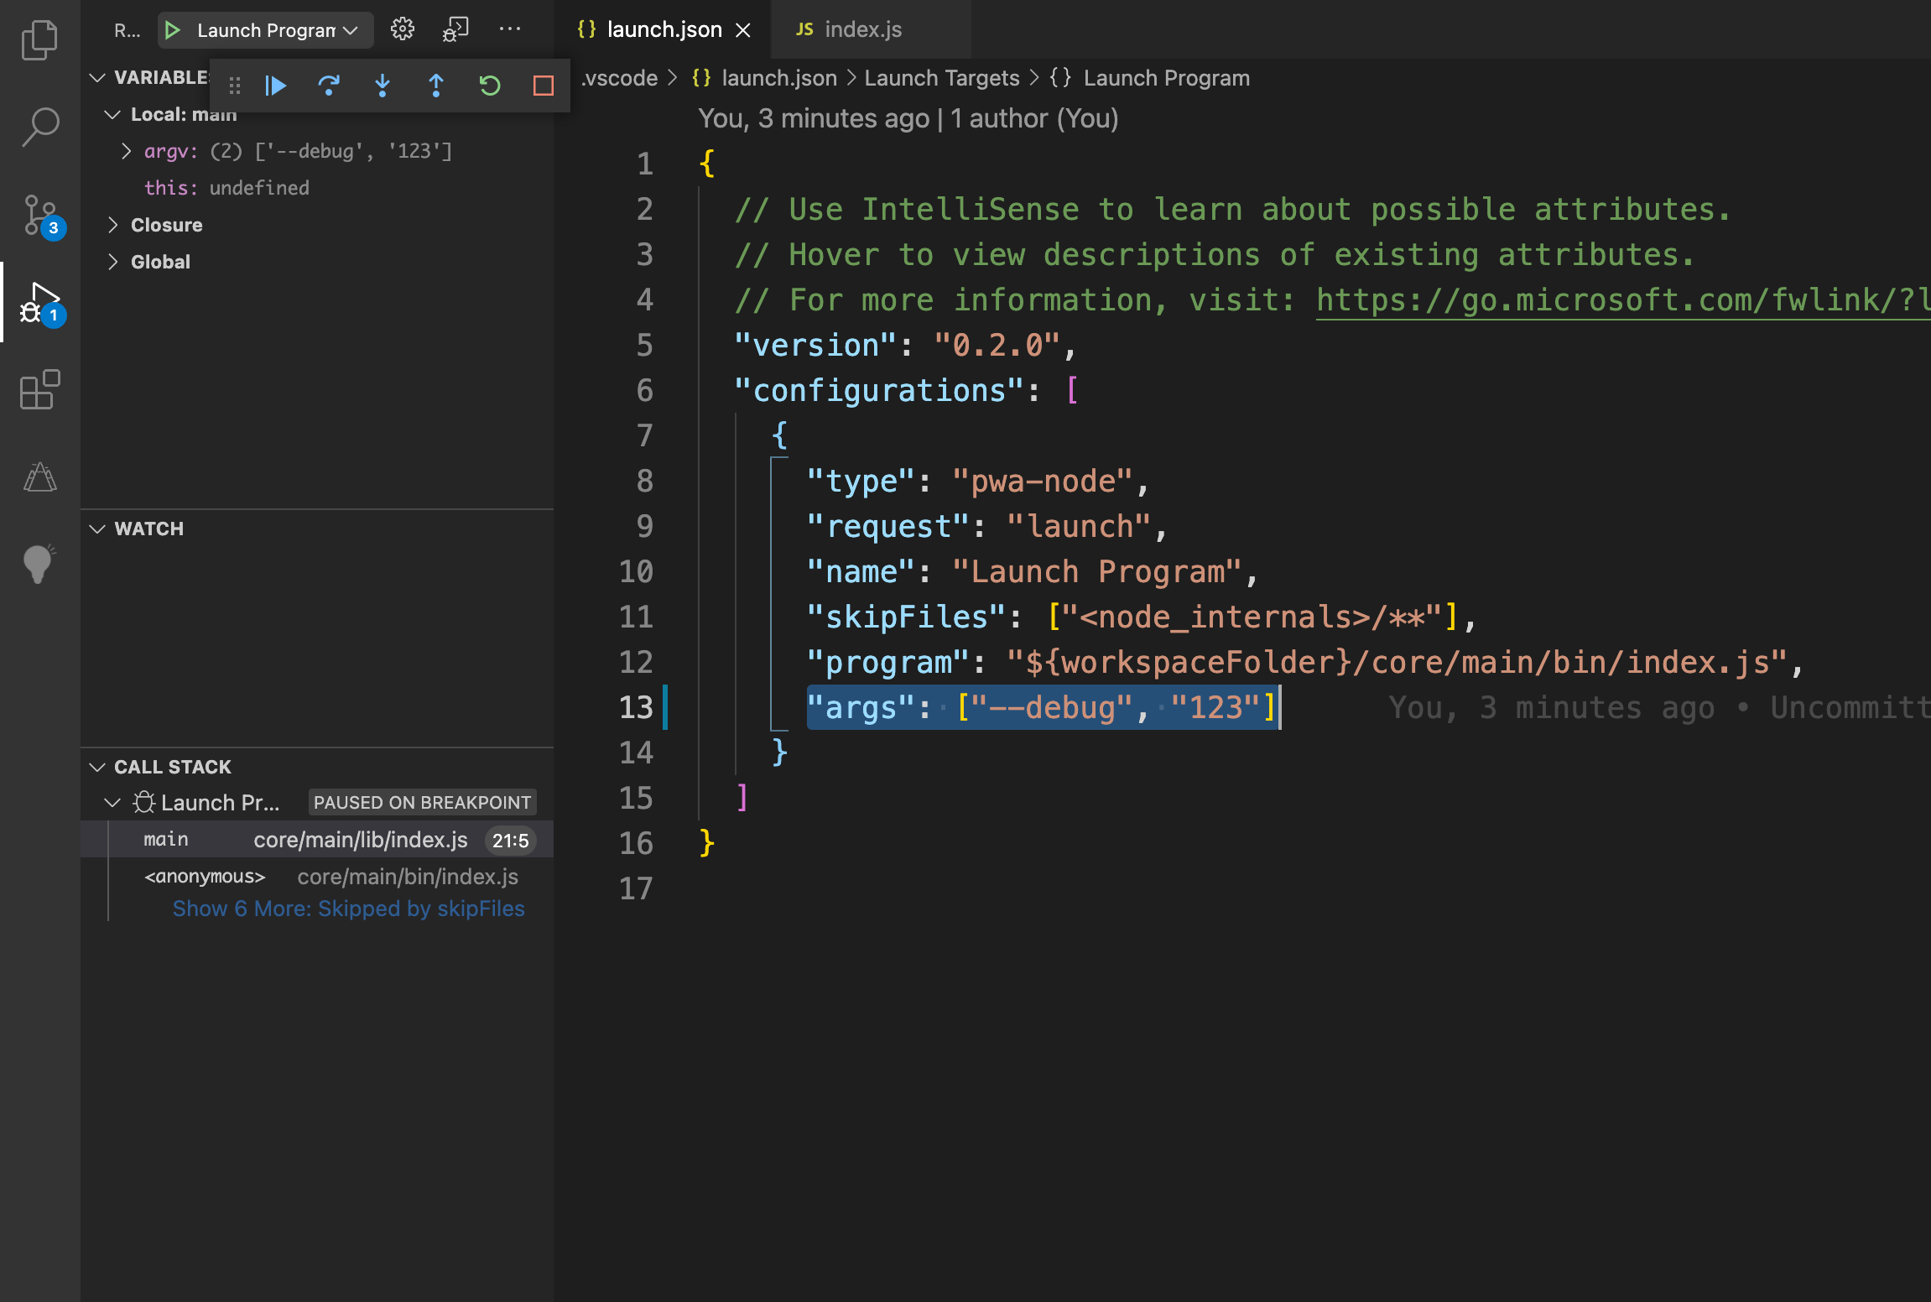The width and height of the screenshot is (1931, 1302).
Task: Expand the Closure scope
Action: tap(112, 225)
